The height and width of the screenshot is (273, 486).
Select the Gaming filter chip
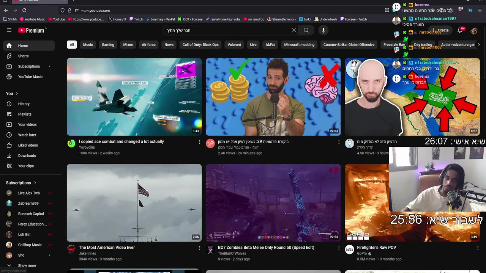click(108, 45)
